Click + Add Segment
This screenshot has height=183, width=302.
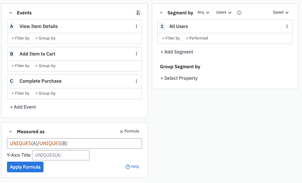pos(177,52)
